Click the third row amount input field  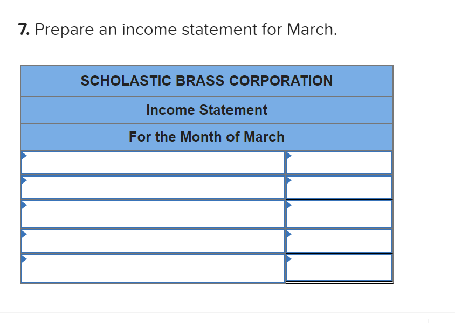(x=339, y=214)
